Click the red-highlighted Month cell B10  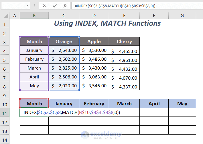coord(34,104)
